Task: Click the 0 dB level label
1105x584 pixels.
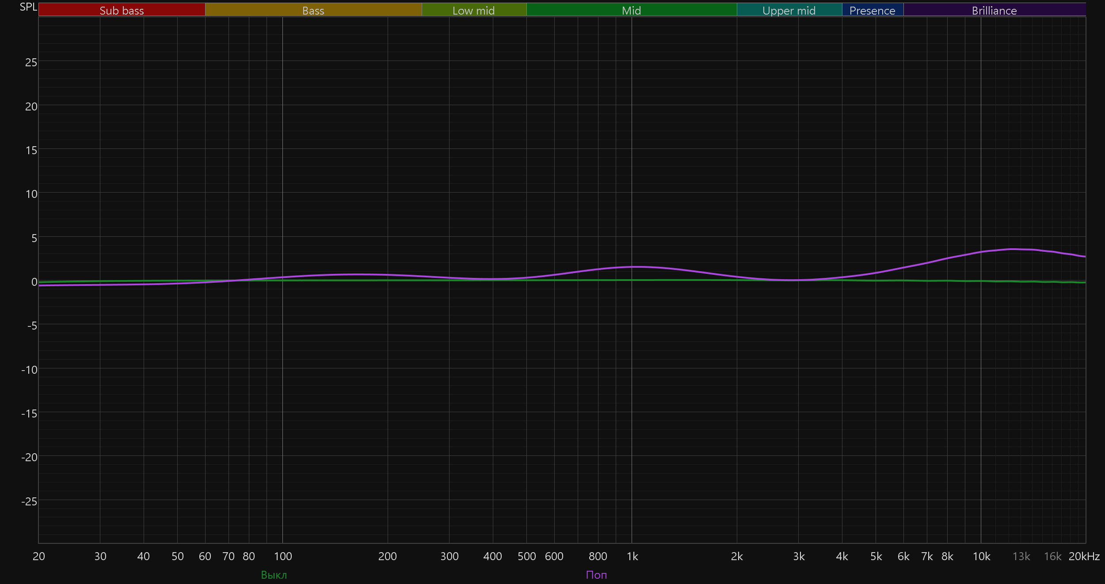Action: click(x=34, y=282)
